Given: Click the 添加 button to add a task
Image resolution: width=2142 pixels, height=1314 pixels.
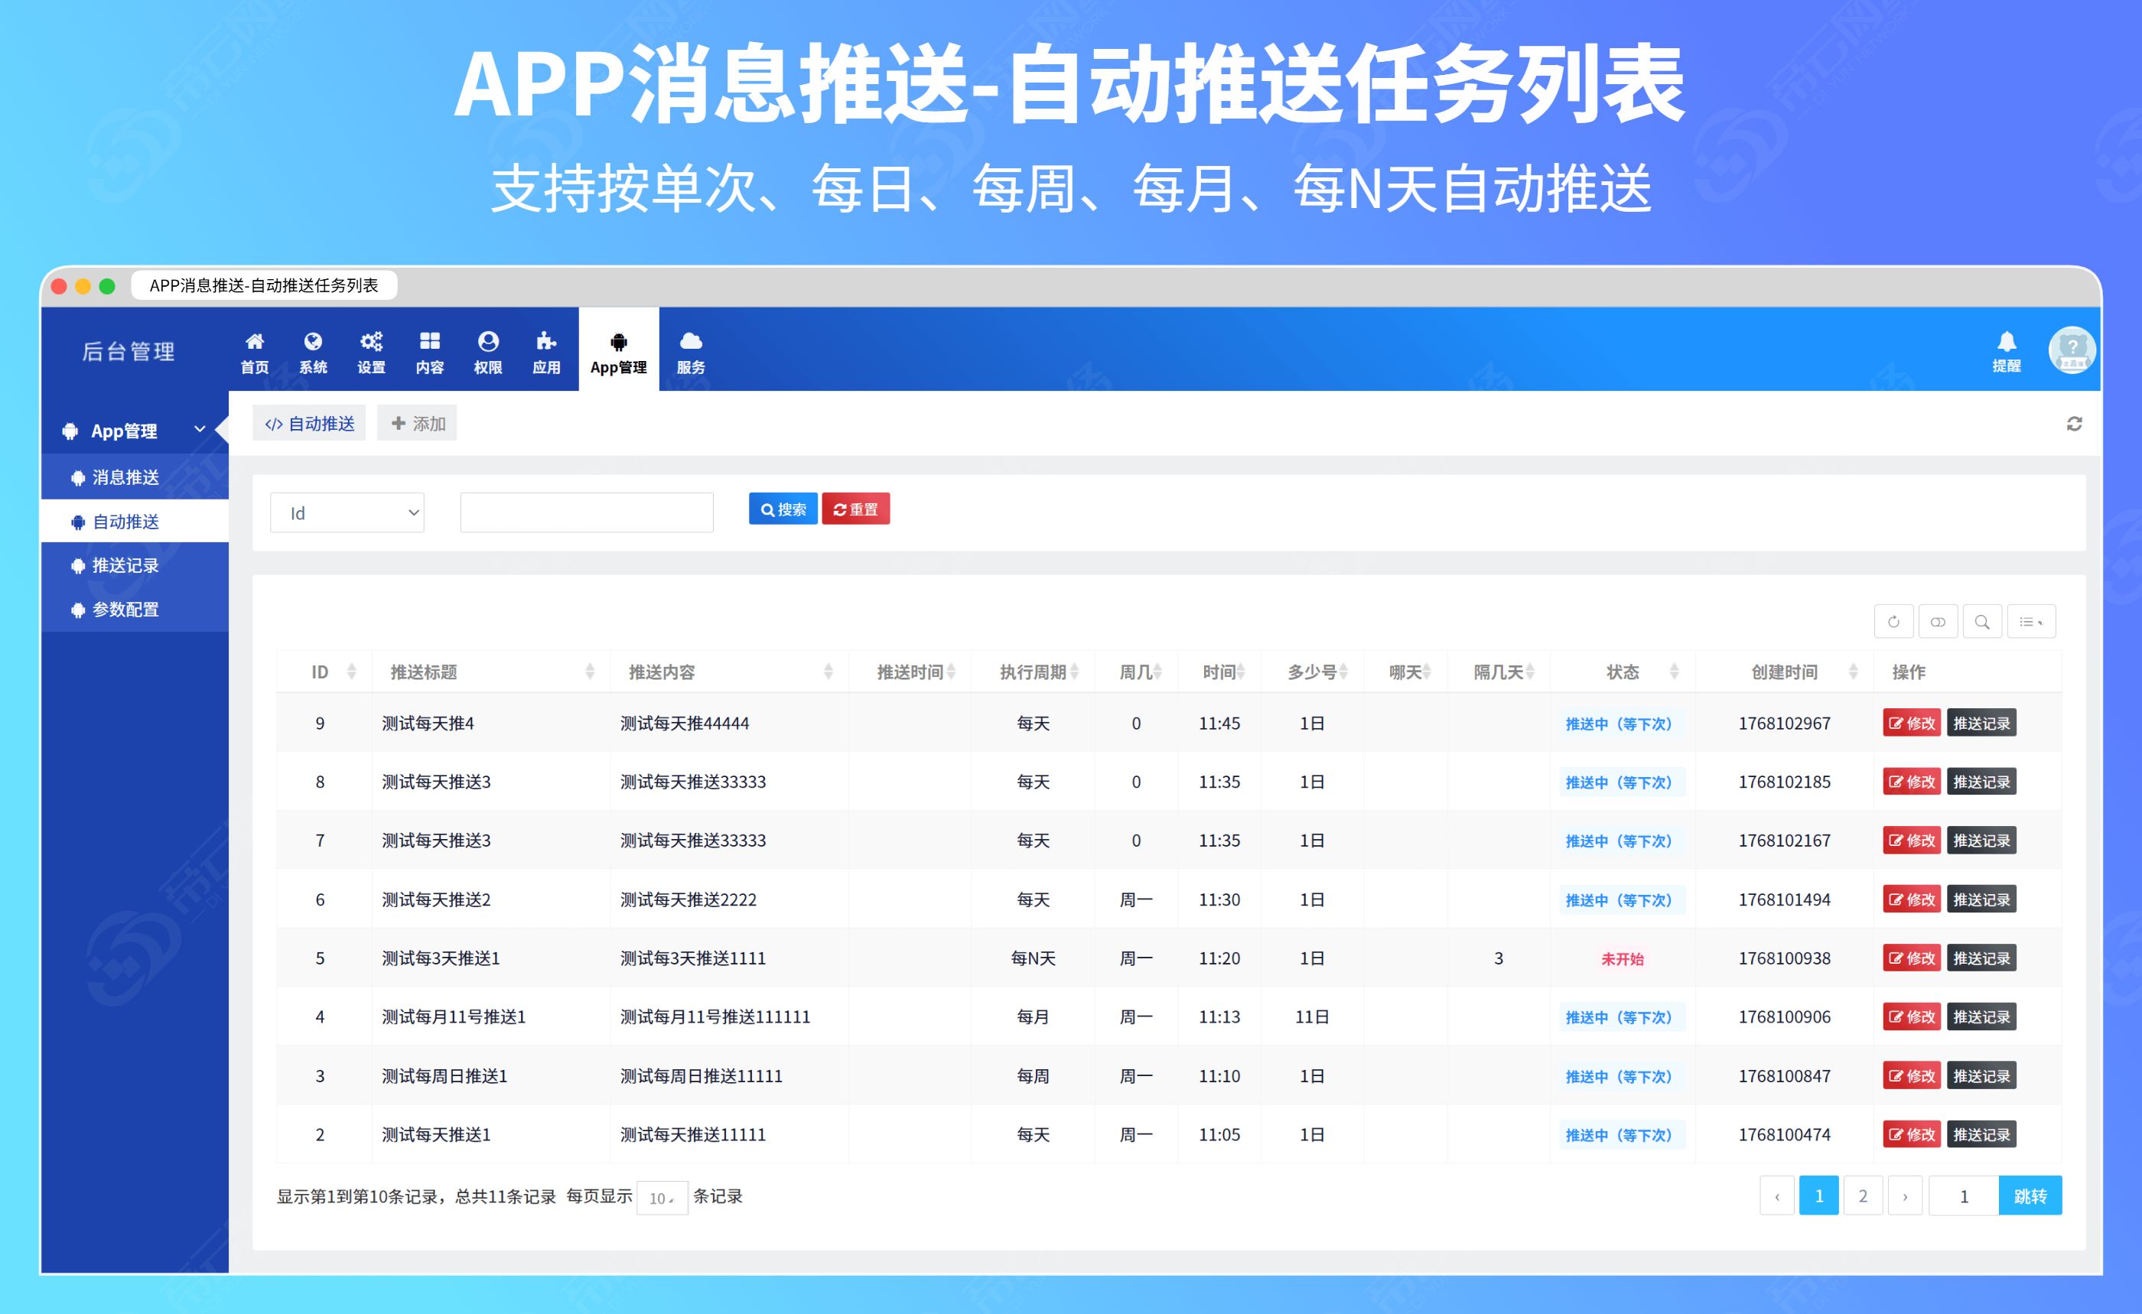Looking at the screenshot, I should 416,422.
